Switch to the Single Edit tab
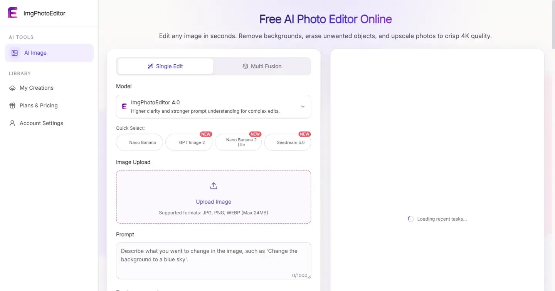 [x=165, y=66]
